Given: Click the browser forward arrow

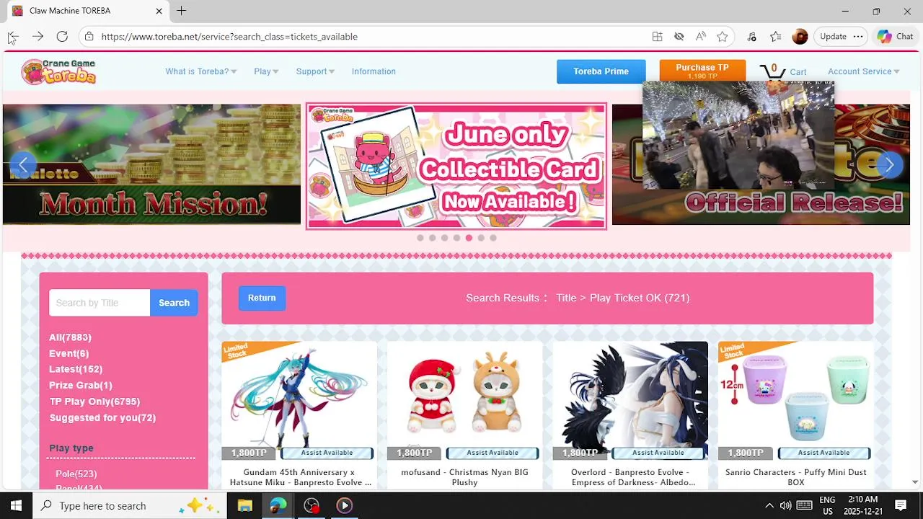Looking at the screenshot, I should pos(37,37).
